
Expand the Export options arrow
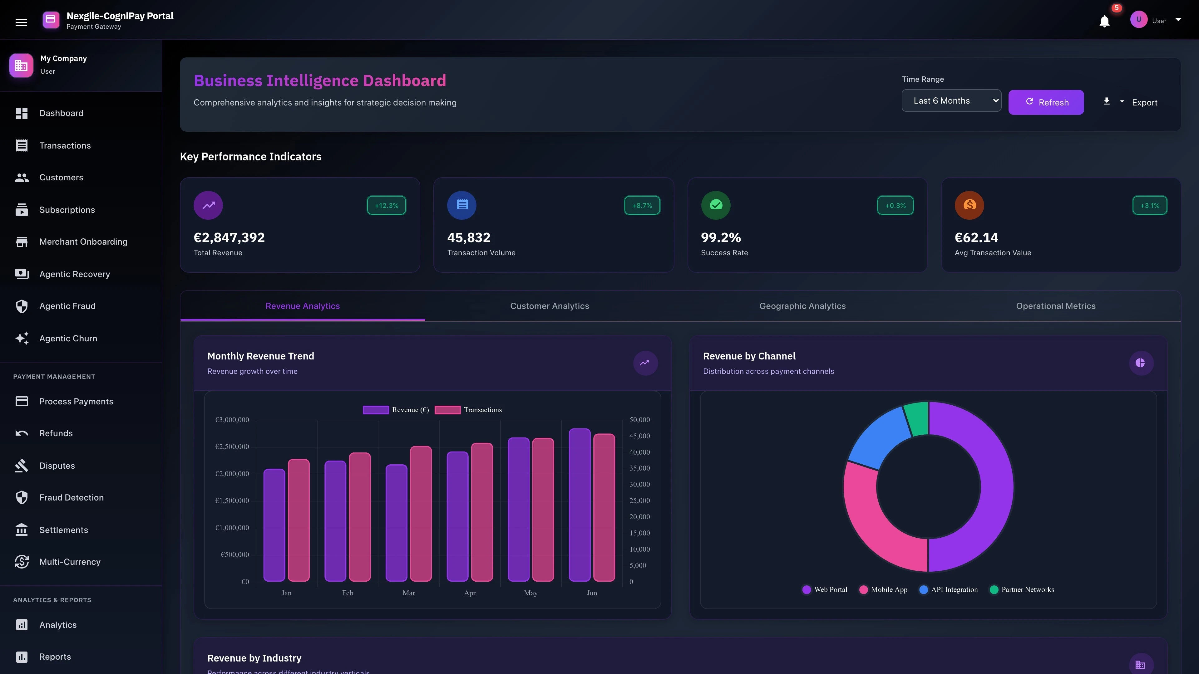pyautogui.click(x=1122, y=102)
